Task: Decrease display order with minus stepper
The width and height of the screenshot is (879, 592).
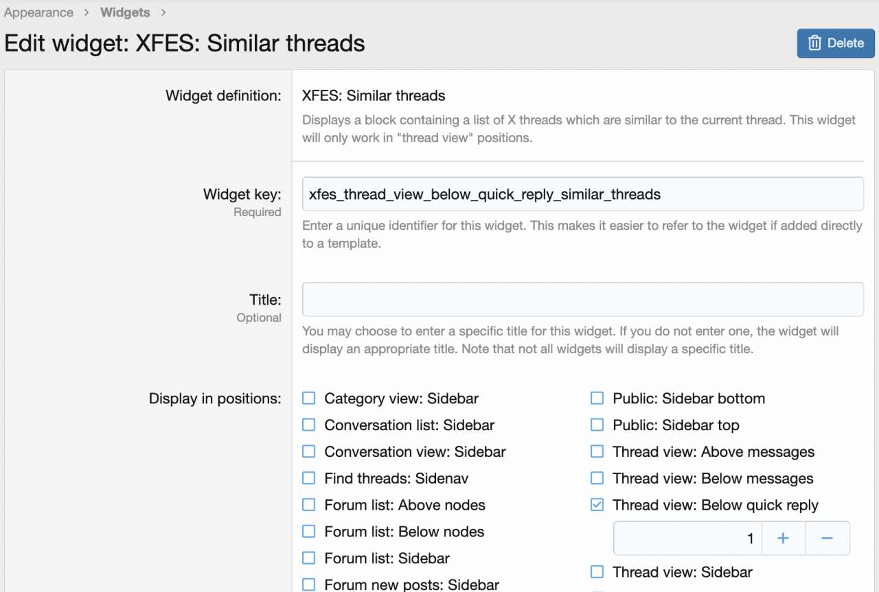Action: [827, 538]
